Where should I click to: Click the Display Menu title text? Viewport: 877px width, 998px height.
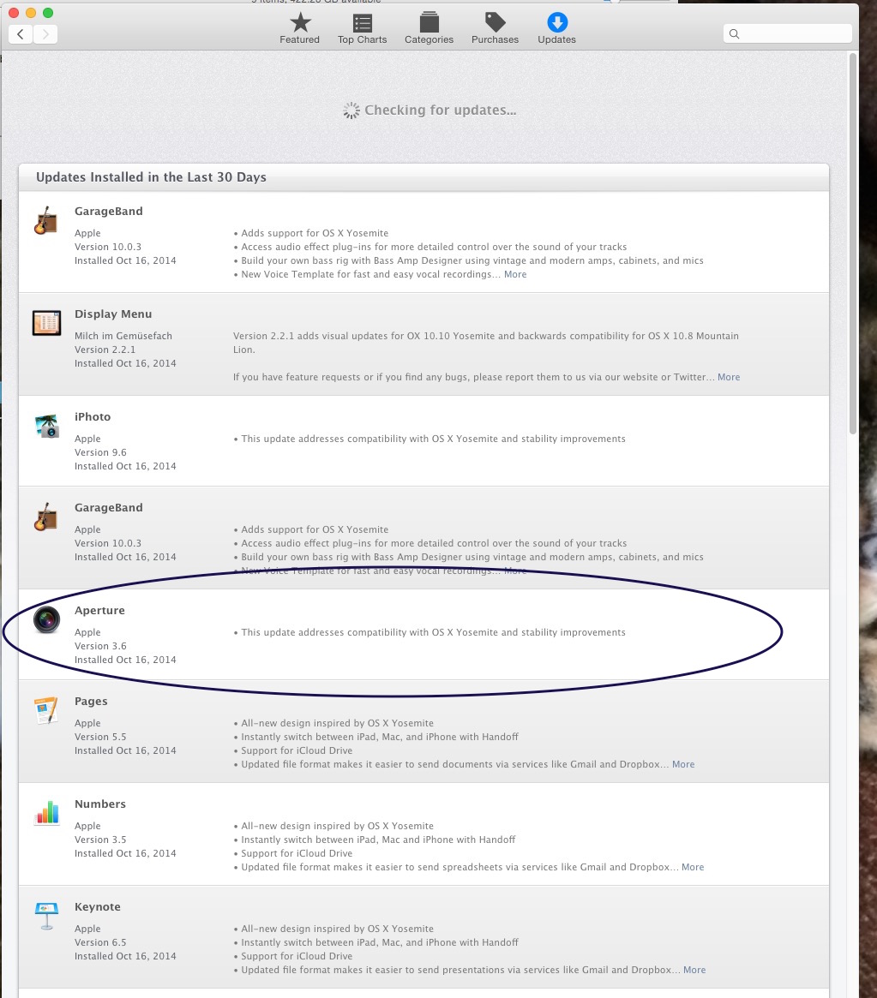click(113, 314)
